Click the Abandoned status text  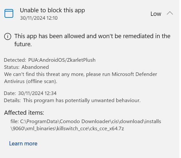tap(35, 67)
